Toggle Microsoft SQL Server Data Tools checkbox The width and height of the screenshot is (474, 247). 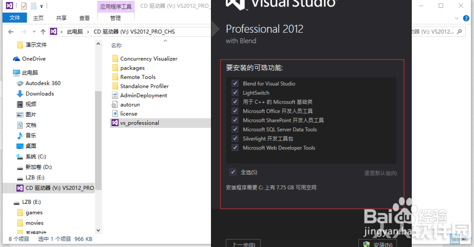point(235,129)
